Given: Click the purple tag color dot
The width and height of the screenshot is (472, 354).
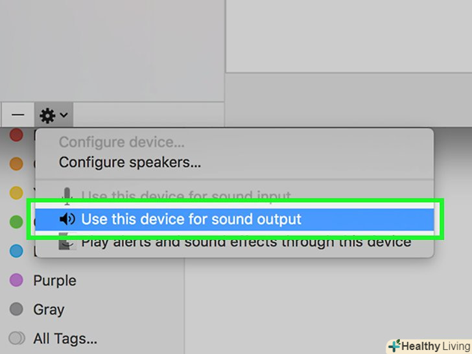Looking at the screenshot, I should [17, 280].
